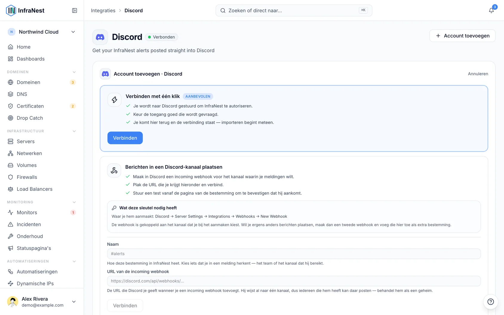Click the Servers rack icon

(10, 141)
